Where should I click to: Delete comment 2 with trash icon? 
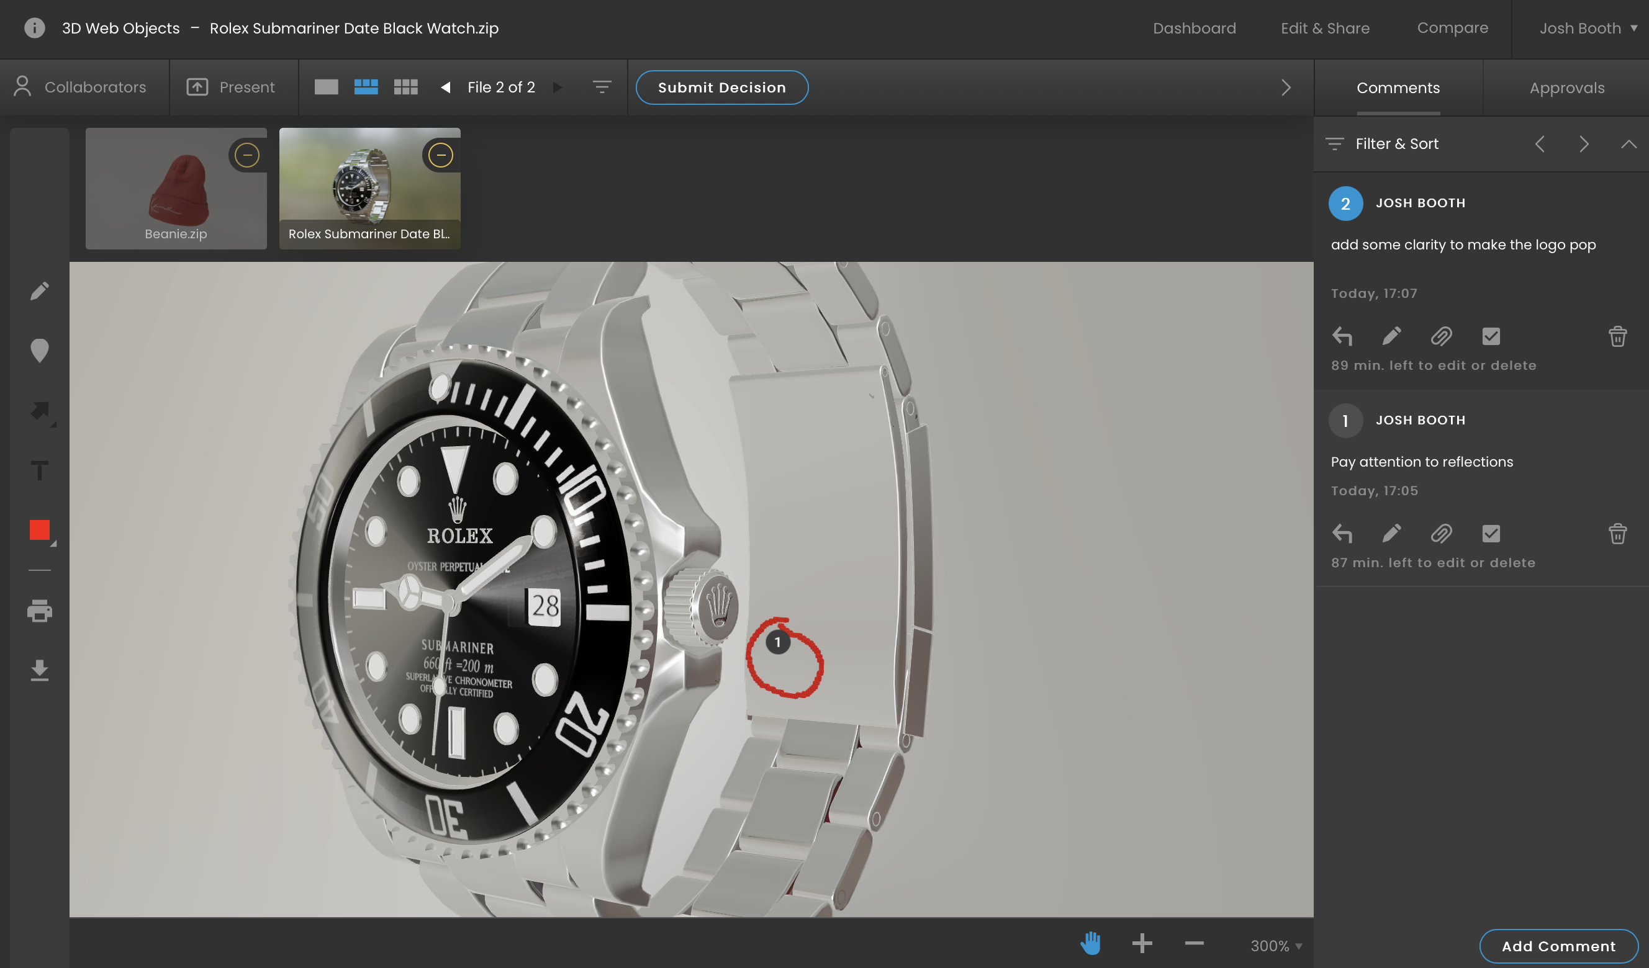point(1617,336)
